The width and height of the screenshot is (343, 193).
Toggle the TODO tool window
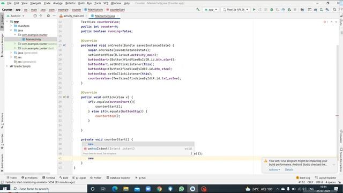pos(12,177)
